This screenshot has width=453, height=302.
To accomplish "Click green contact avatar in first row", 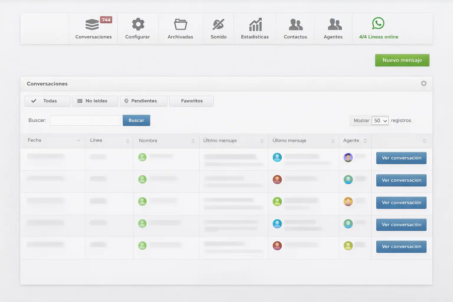I will pyautogui.click(x=142, y=157).
